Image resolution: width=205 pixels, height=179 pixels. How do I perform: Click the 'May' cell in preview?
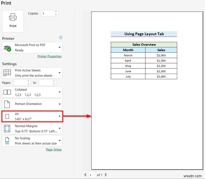click(x=128, y=66)
